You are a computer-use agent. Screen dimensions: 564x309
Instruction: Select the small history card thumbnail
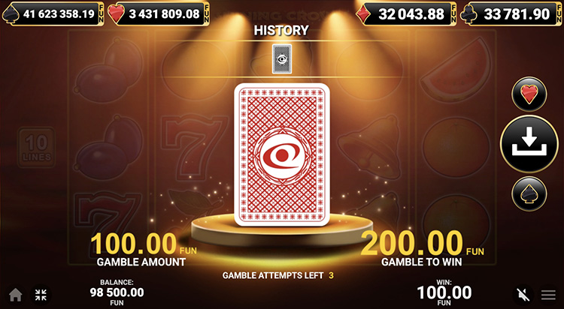click(282, 58)
